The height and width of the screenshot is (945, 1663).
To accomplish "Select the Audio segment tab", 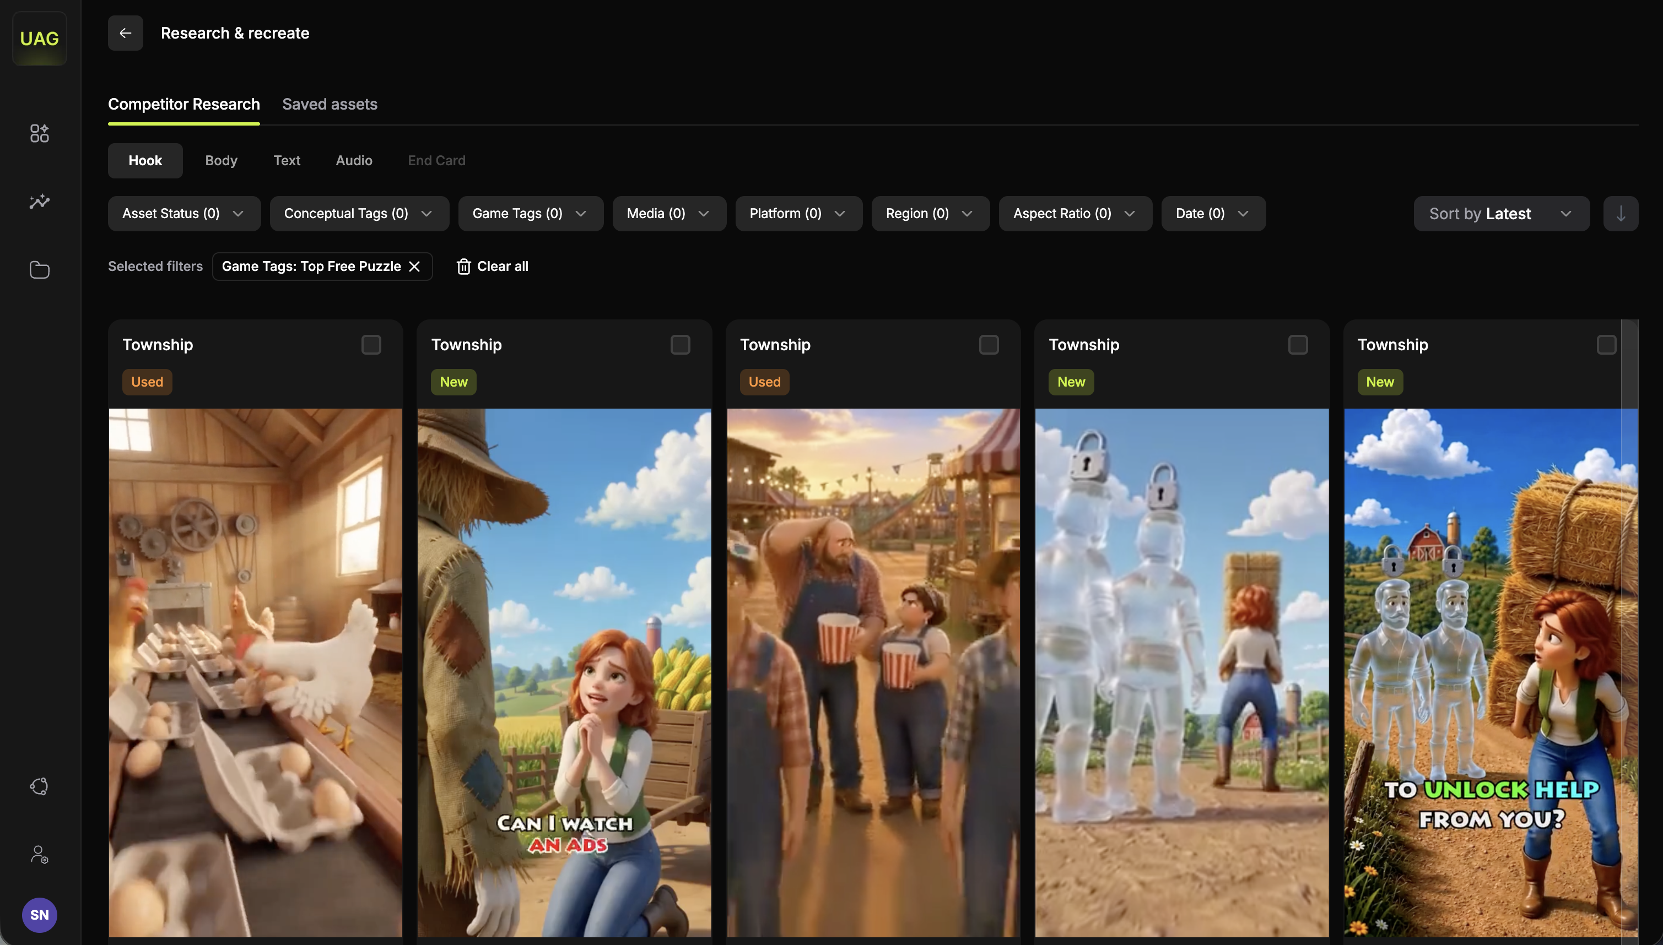I will [354, 160].
